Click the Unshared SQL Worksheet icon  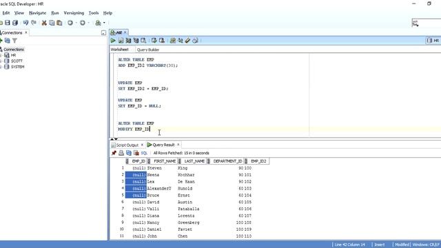(x=173, y=41)
